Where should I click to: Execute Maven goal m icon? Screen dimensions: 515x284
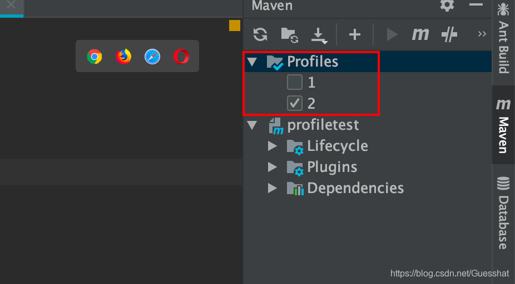click(421, 34)
